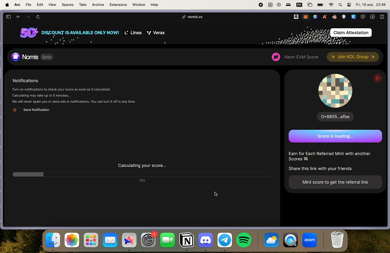Click the Score is loading button
The image size is (390, 253).
335,136
